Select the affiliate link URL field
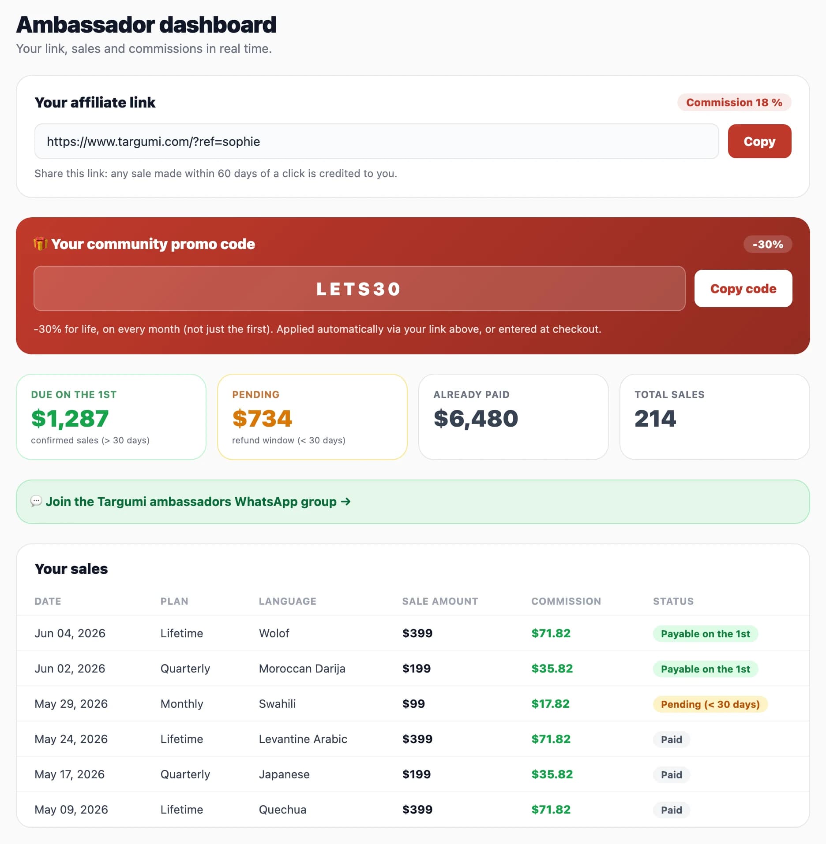826x844 pixels. (x=376, y=141)
